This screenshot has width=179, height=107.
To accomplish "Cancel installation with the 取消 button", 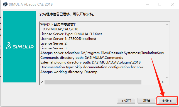I will [147, 101].
